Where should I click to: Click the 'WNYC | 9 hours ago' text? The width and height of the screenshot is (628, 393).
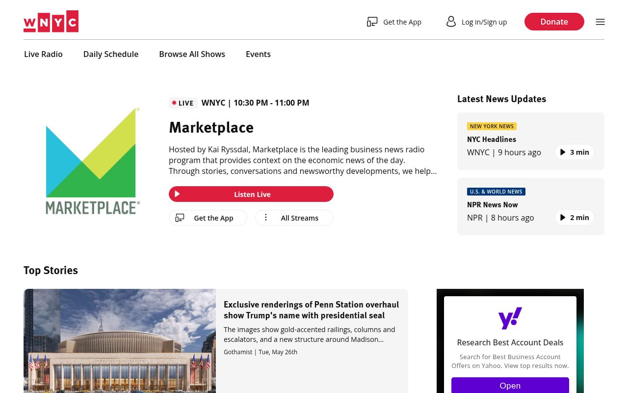[x=504, y=152]
